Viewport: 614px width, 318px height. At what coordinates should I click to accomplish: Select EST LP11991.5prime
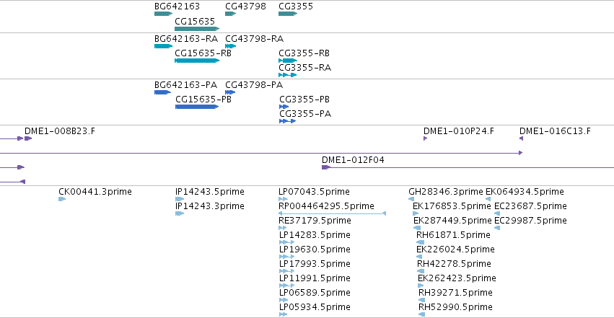(286, 286)
